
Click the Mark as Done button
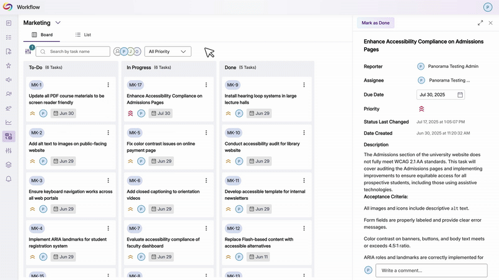[375, 23]
